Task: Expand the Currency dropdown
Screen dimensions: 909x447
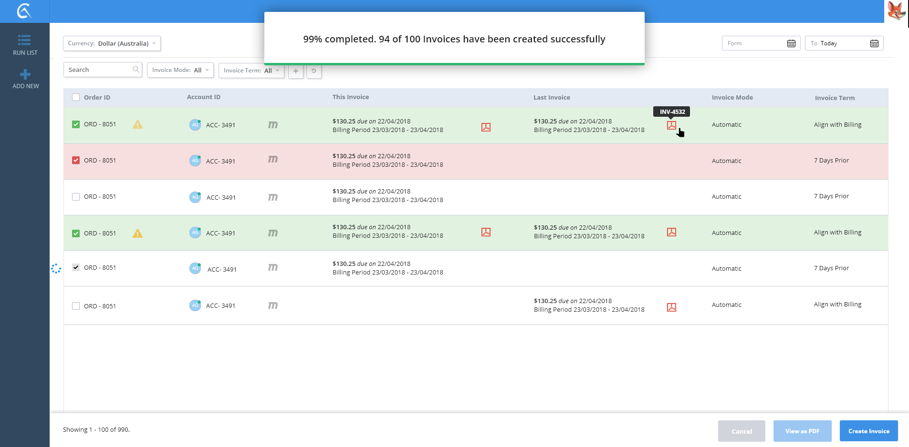Action: point(112,43)
